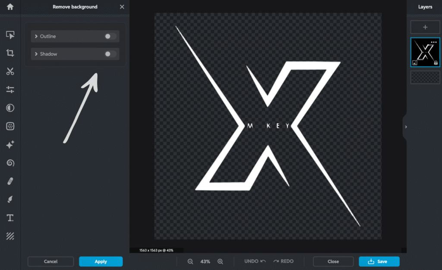Select the Crop tool

pos(10,53)
